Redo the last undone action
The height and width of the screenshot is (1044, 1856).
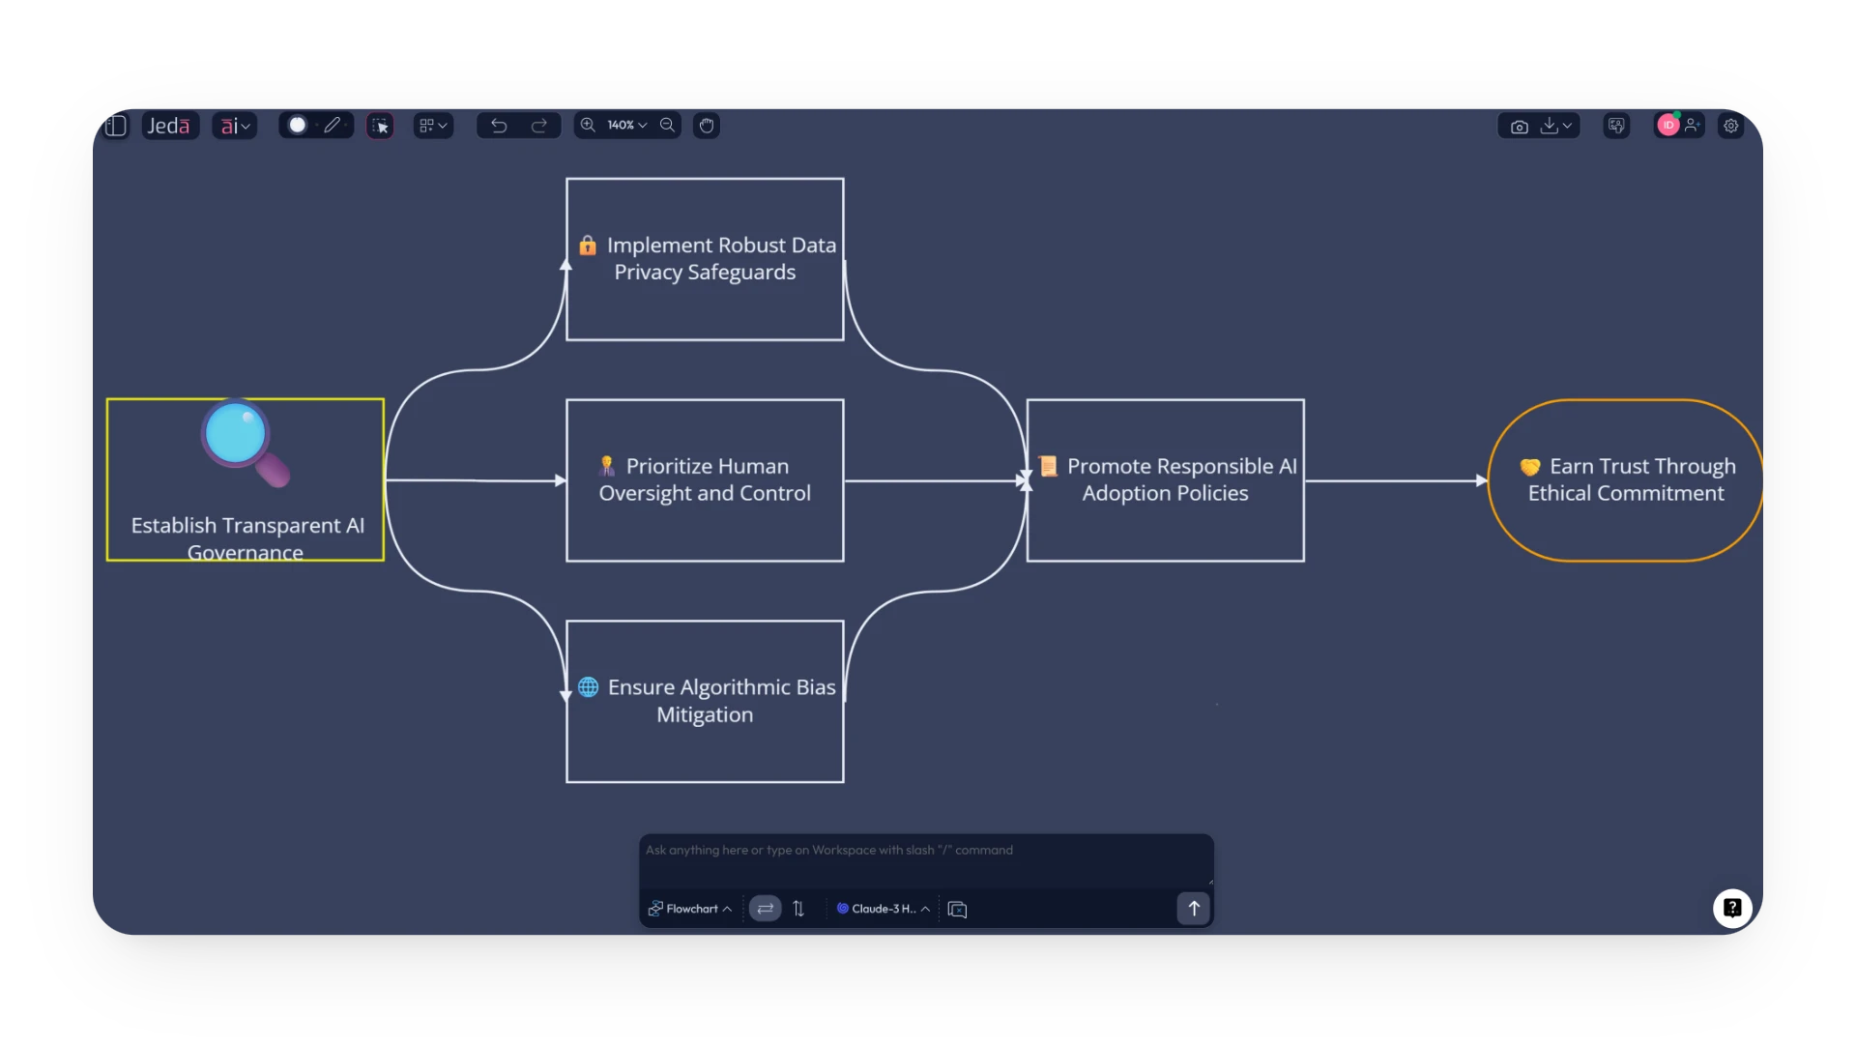(539, 126)
